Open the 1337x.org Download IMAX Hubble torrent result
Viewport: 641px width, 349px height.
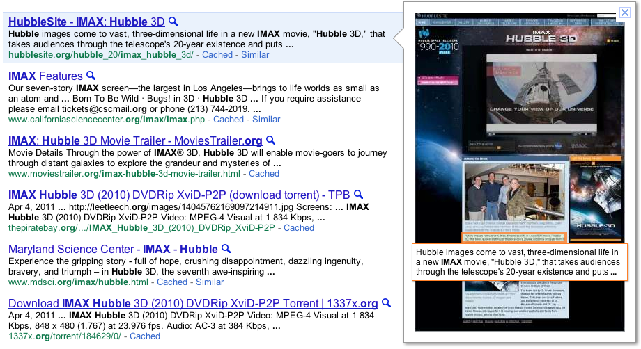tap(193, 303)
